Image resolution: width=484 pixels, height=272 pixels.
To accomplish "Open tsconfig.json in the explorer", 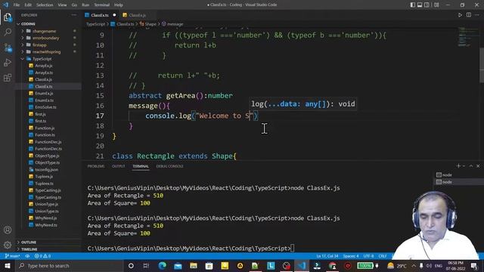I will tap(46, 169).
